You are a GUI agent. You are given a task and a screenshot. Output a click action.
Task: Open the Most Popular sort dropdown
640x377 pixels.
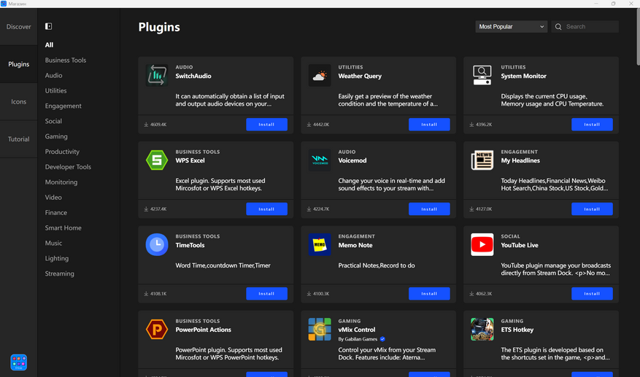(x=511, y=27)
